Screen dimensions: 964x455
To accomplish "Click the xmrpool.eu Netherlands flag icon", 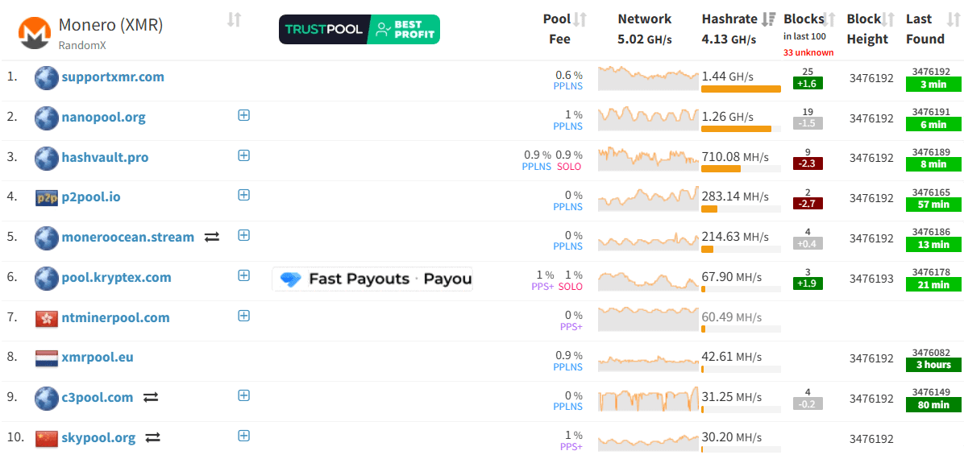I will point(47,358).
